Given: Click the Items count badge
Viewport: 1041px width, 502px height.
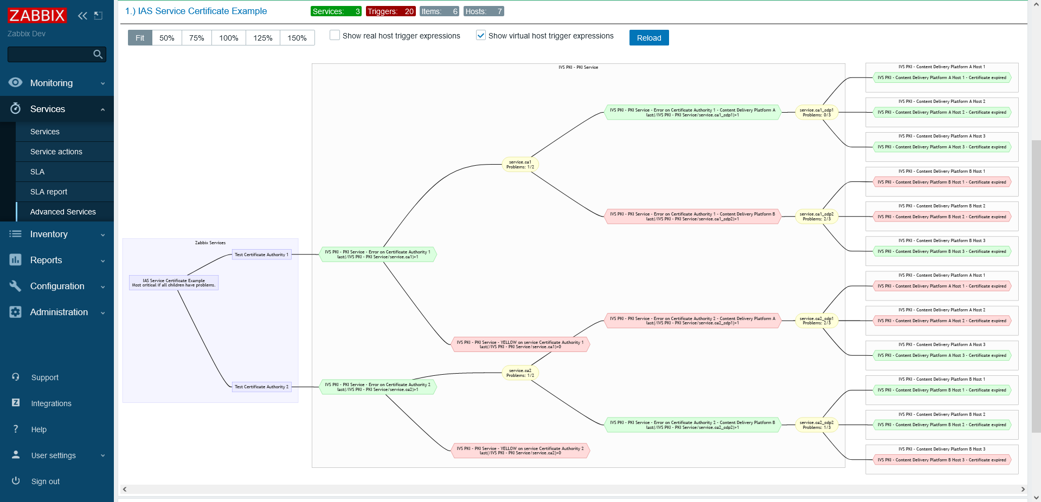Looking at the screenshot, I should tap(440, 11).
